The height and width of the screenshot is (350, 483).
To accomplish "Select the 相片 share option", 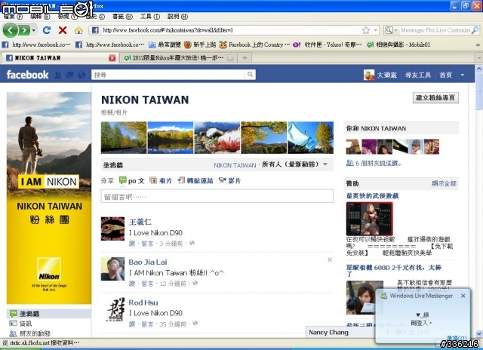I will tap(161, 181).
